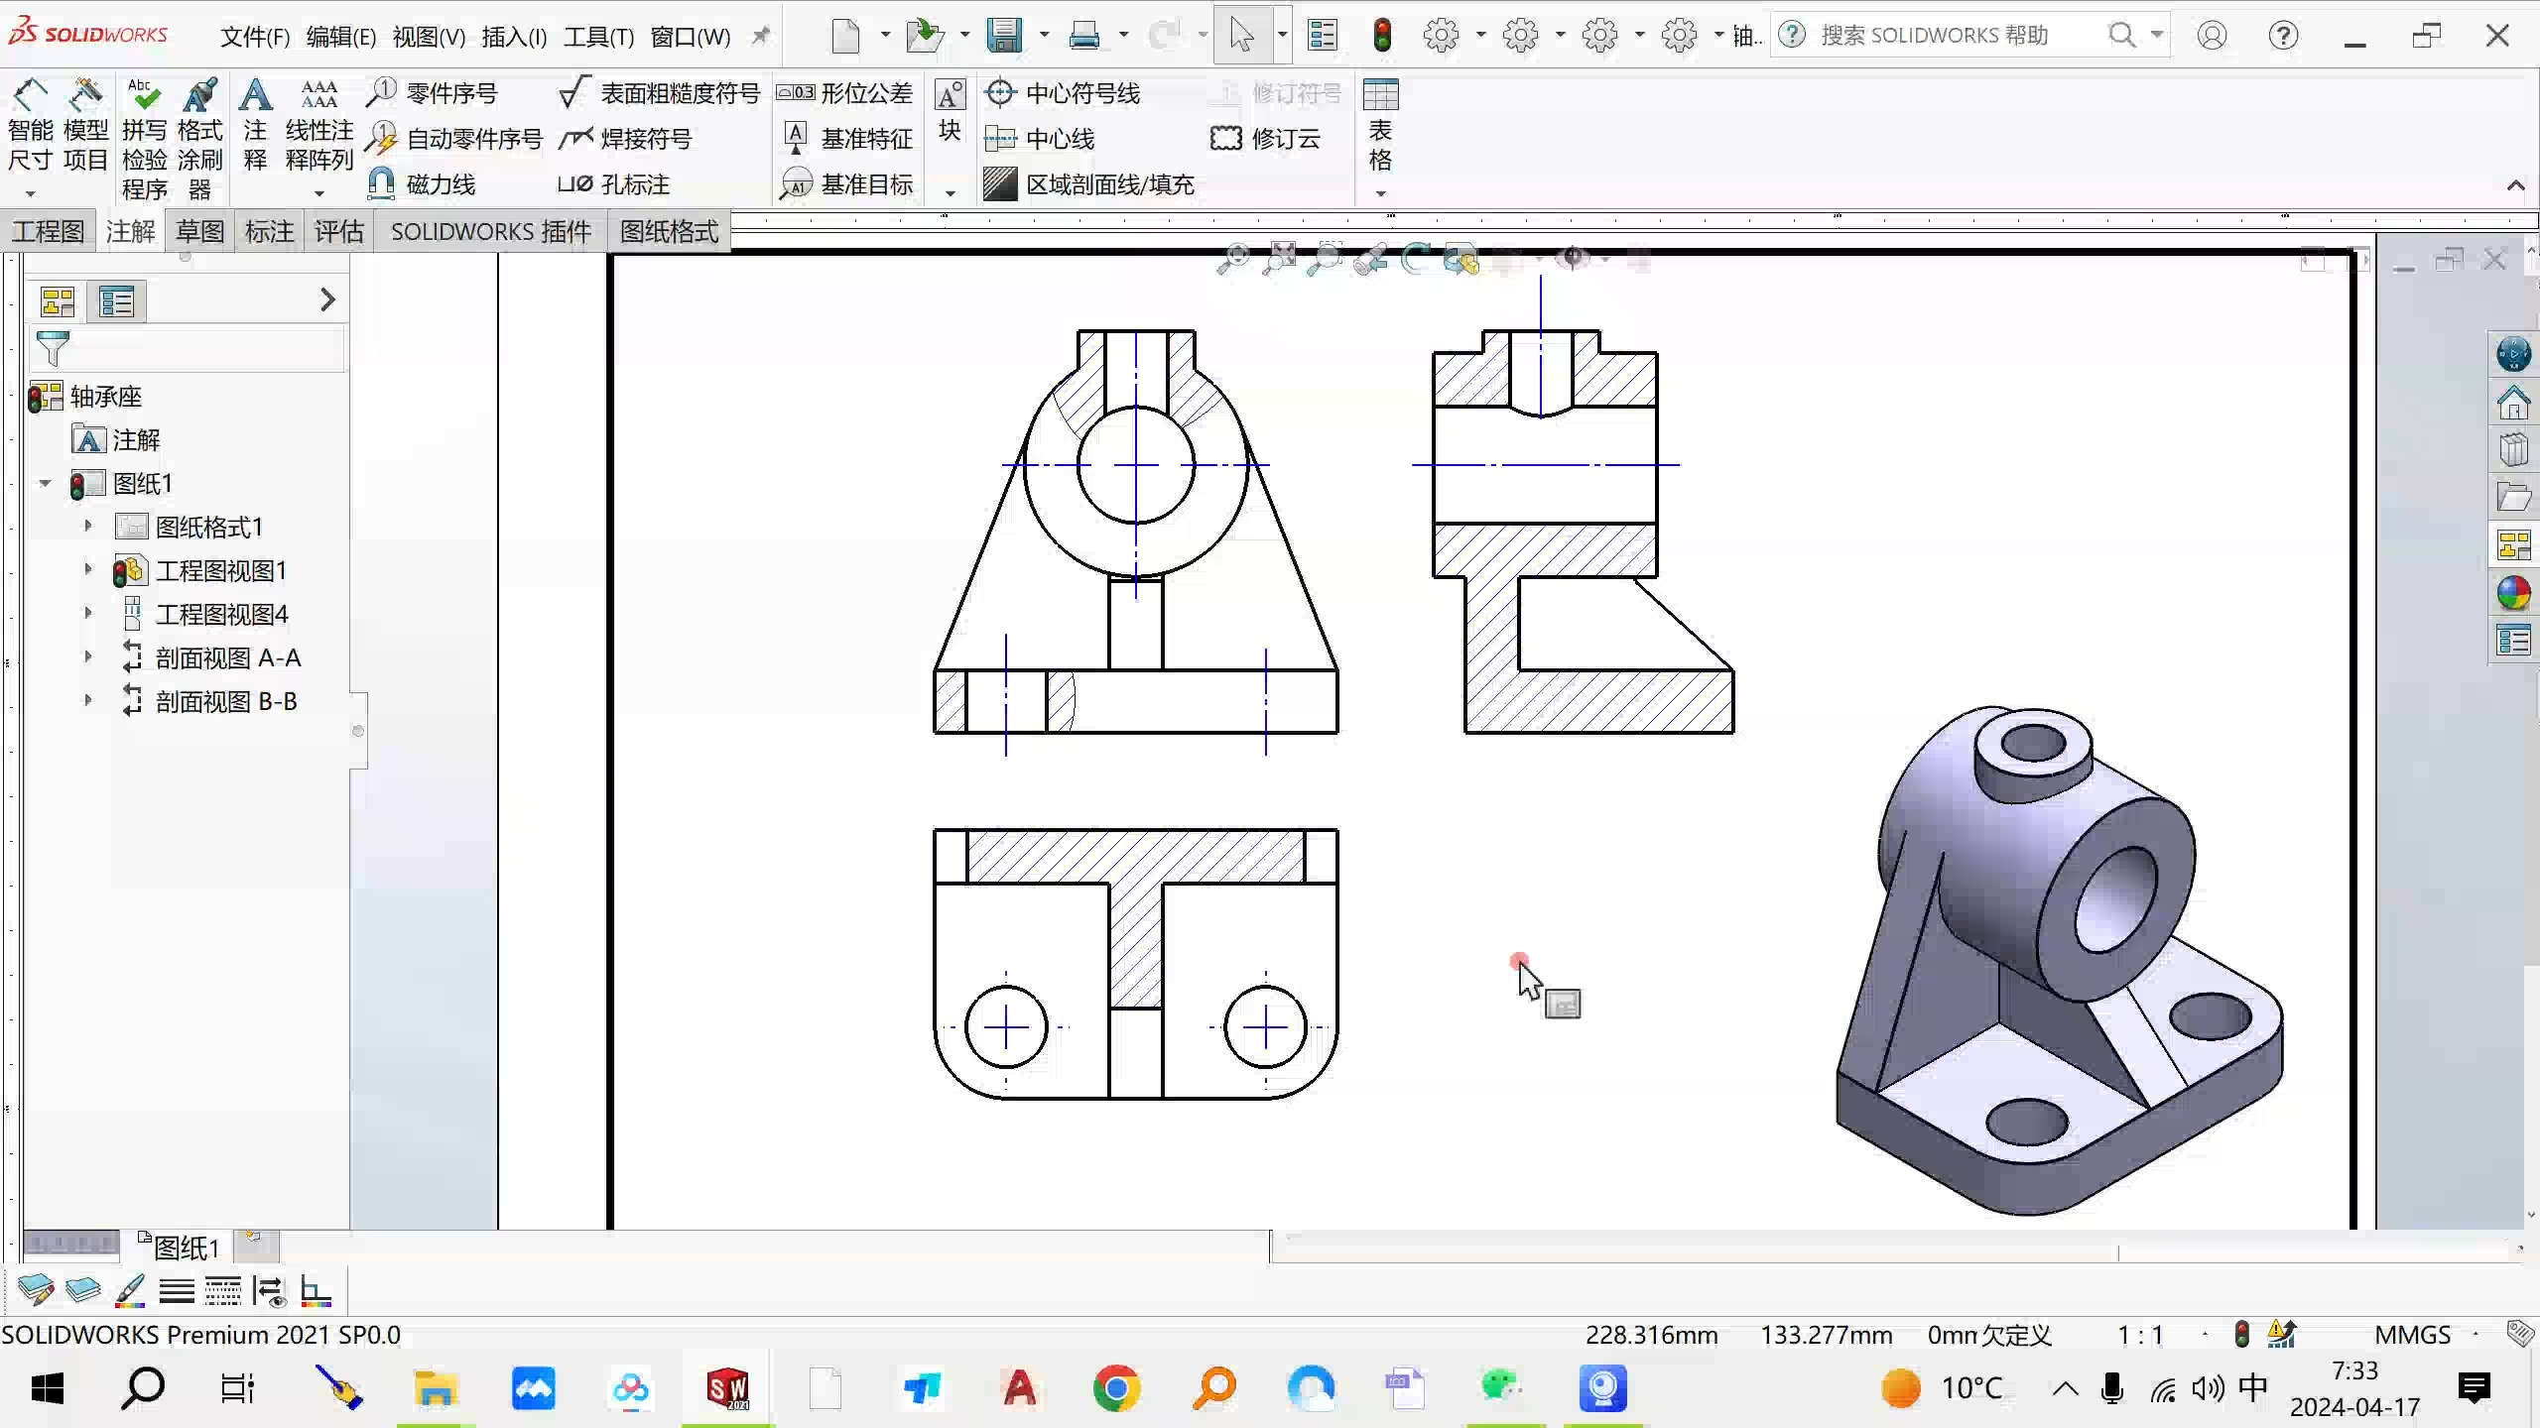
Task: Open the 文件(F) menu
Action: click(x=254, y=37)
